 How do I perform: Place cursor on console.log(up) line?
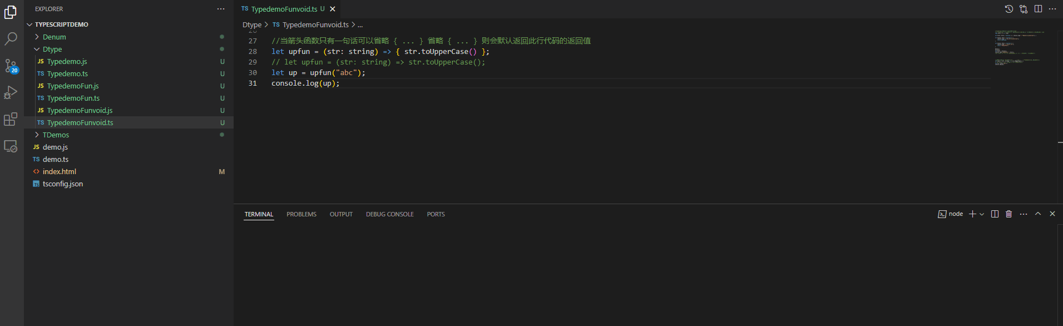[x=305, y=83]
